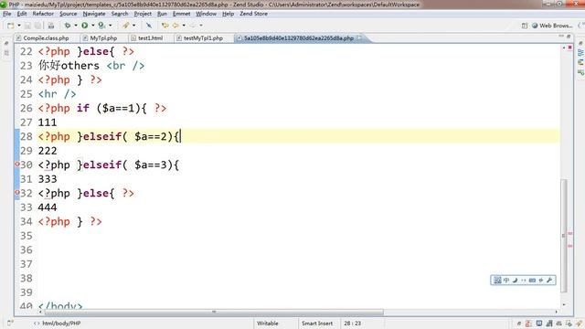Click the vertical scrollbar thumb of the editor
The width and height of the screenshot is (585, 329).
563,235
